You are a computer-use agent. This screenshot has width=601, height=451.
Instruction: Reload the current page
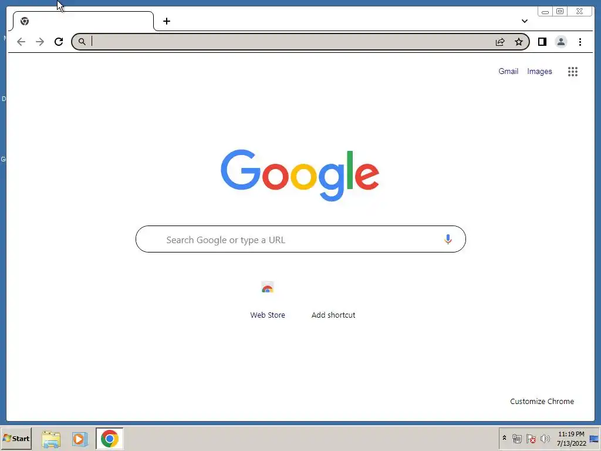(x=59, y=42)
